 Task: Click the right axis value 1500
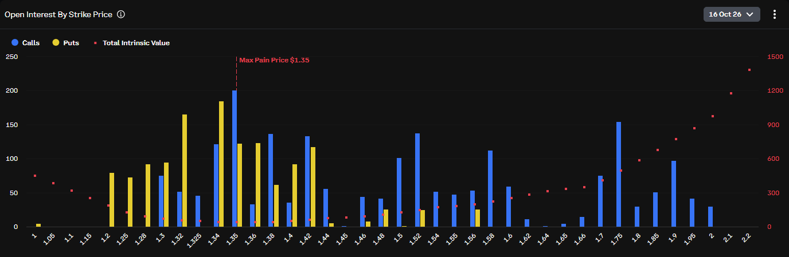point(775,57)
